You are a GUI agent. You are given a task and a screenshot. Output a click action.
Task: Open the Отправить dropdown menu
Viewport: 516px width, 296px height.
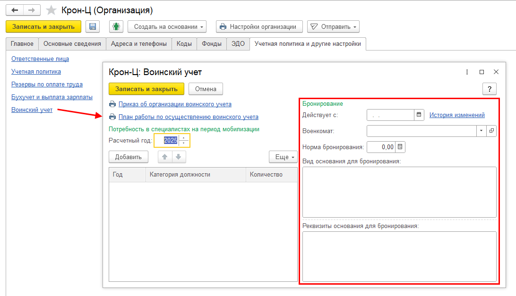333,26
